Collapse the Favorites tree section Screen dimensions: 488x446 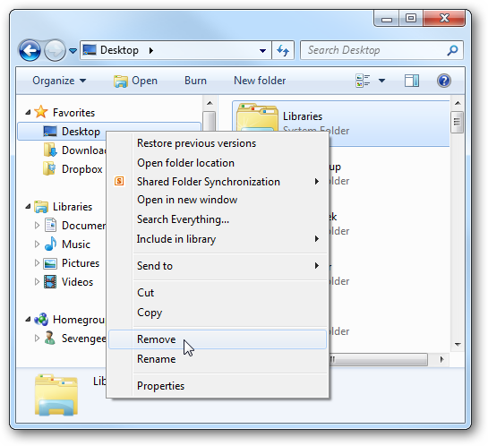(x=28, y=112)
